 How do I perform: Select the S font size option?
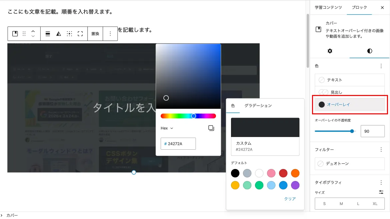click(324, 204)
